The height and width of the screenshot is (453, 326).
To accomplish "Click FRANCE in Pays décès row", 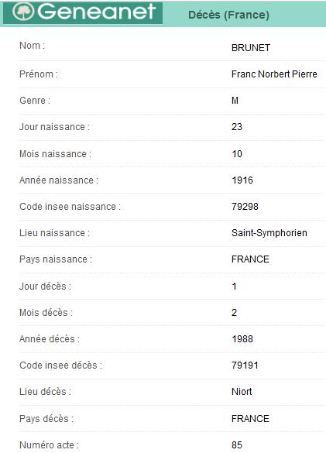I will 250,419.
